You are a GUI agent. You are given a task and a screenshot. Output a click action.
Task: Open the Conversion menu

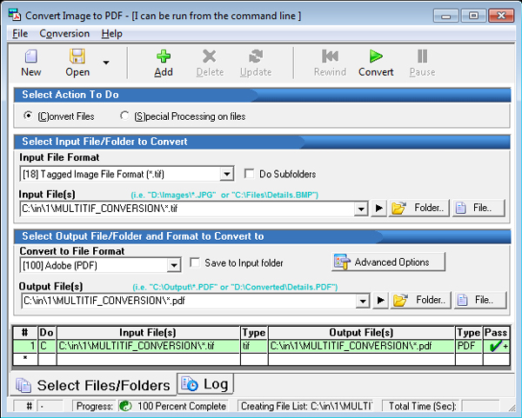[x=64, y=33]
